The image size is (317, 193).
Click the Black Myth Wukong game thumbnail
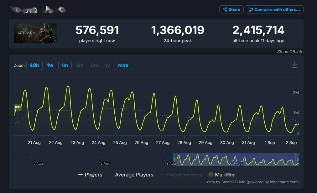pyautogui.click(x=35, y=33)
